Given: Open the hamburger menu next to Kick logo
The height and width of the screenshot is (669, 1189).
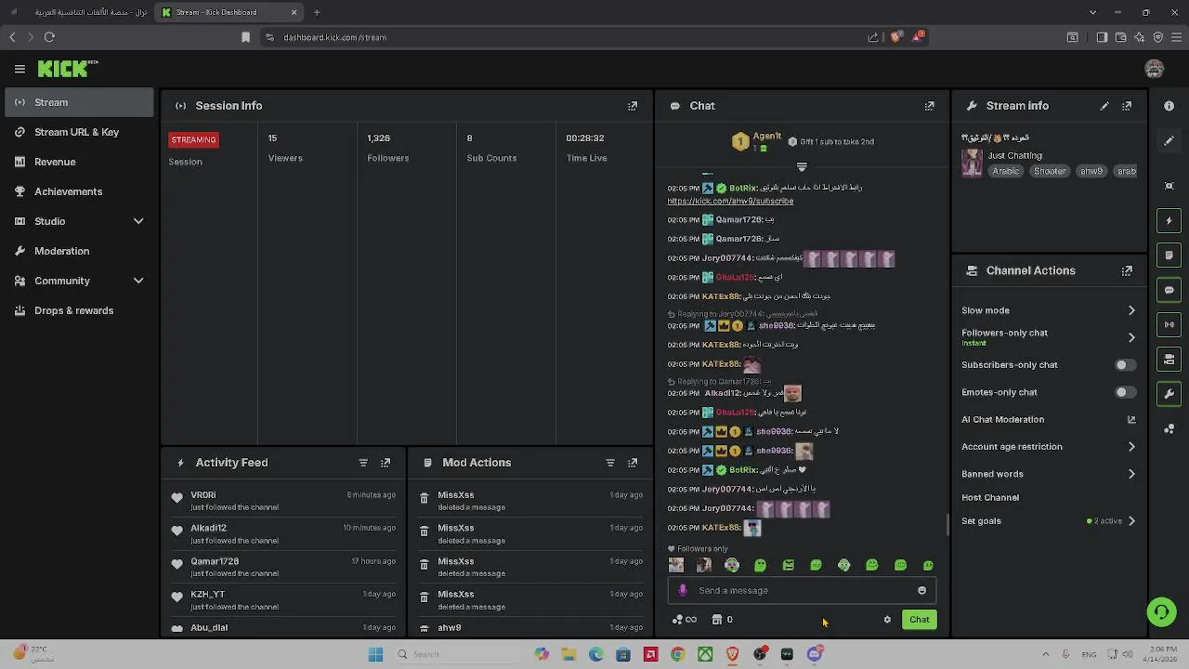Looking at the screenshot, I should 20,69.
